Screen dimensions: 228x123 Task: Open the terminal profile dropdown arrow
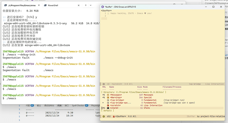coord(91,5)
